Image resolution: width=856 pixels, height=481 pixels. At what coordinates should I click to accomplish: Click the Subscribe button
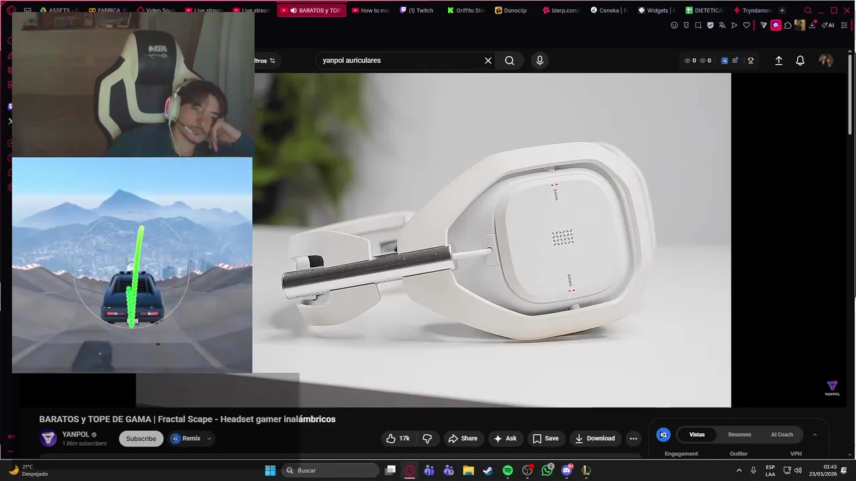click(x=141, y=439)
